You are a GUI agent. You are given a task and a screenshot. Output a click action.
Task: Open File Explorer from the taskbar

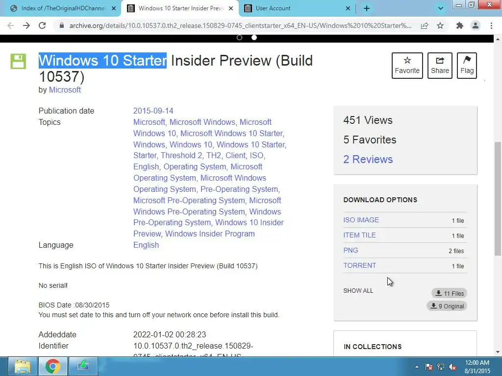[x=22, y=366]
